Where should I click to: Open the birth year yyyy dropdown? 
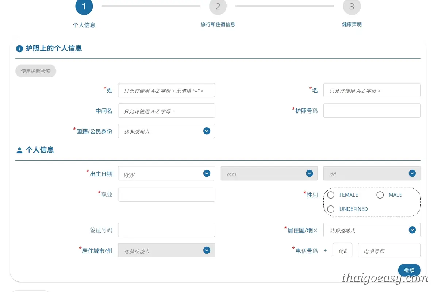click(x=166, y=173)
